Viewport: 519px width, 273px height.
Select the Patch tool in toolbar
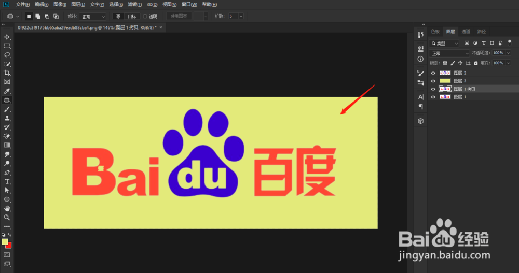tap(7, 100)
